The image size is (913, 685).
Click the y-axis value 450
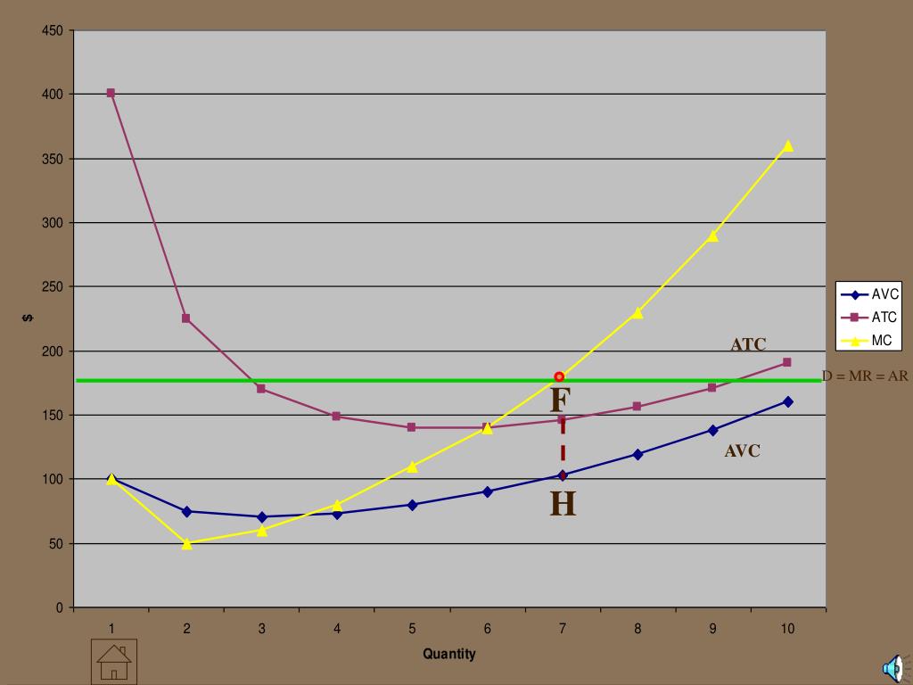[53, 30]
